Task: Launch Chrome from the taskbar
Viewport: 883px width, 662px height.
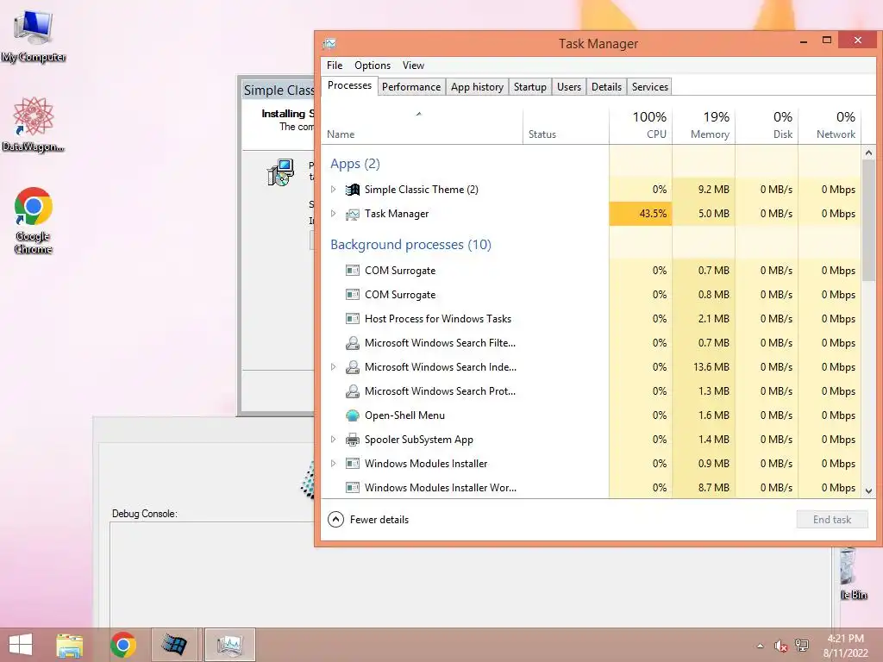Action: (x=122, y=645)
